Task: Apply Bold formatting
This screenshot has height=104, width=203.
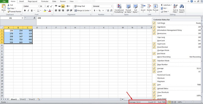Action: (25, 11)
